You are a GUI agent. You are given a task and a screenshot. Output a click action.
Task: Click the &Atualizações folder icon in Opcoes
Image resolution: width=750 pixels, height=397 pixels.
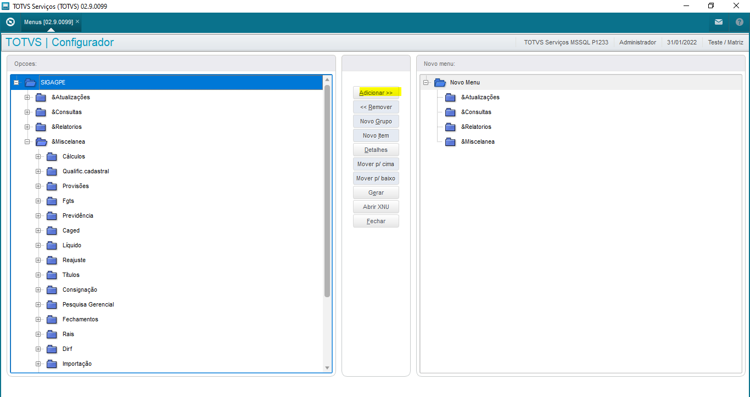[41, 97]
